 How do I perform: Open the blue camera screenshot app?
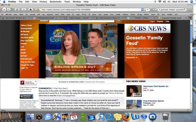coord(152,117)
